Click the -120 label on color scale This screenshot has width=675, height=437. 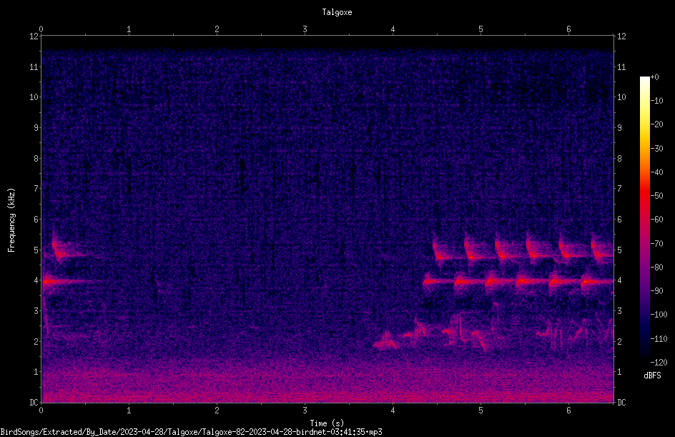659,362
